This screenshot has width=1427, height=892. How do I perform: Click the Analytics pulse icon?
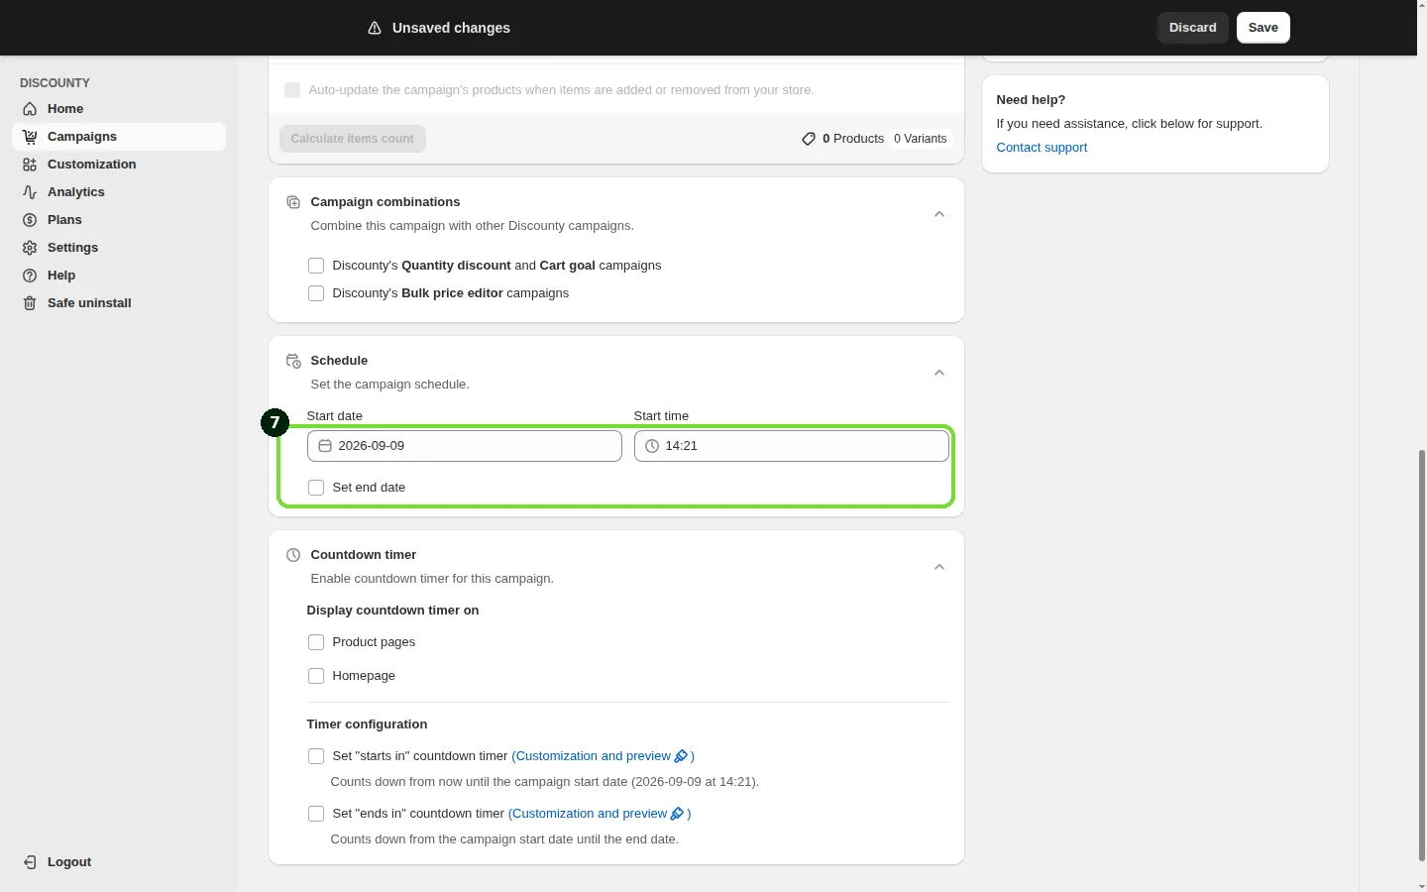pyautogui.click(x=30, y=192)
